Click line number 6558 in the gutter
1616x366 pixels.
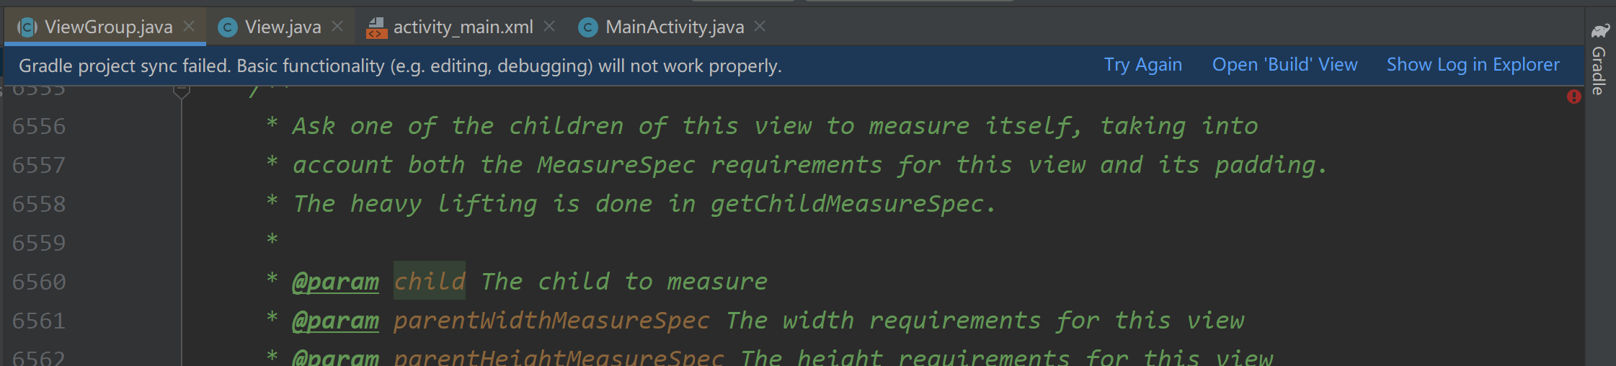pyautogui.click(x=39, y=205)
